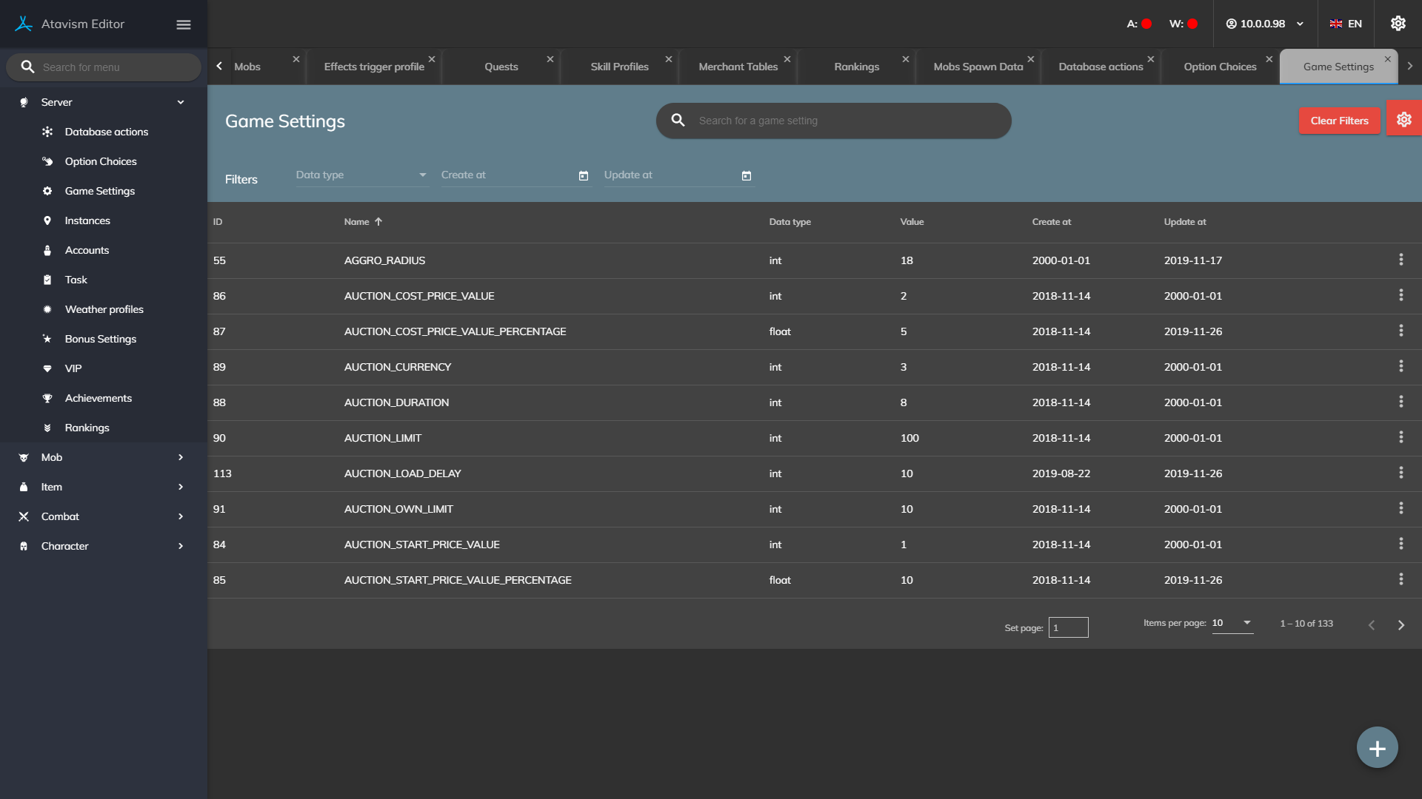Open the Create at calendar picker icon
The height and width of the screenshot is (799, 1422).
point(584,176)
